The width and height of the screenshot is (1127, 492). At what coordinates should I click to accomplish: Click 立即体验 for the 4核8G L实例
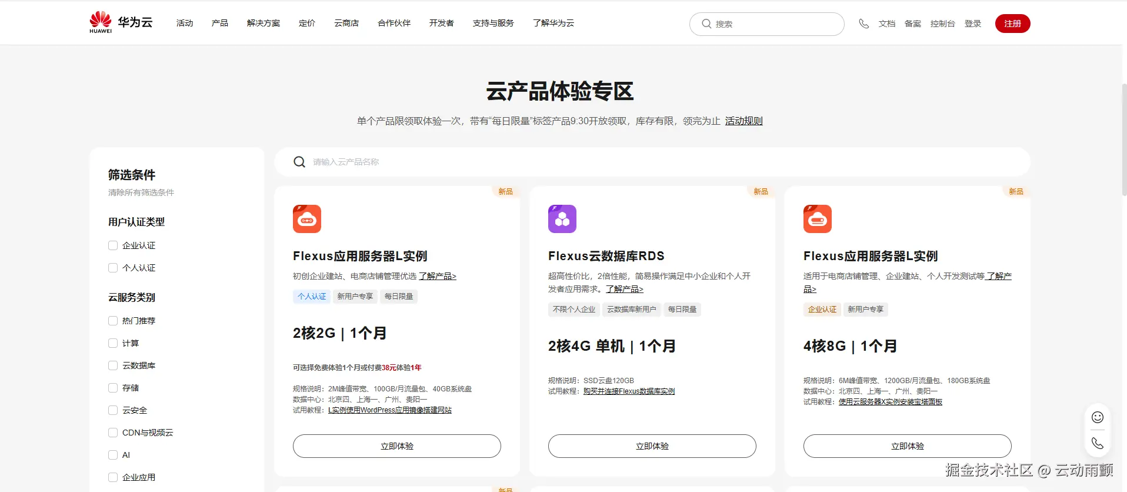[x=908, y=446]
